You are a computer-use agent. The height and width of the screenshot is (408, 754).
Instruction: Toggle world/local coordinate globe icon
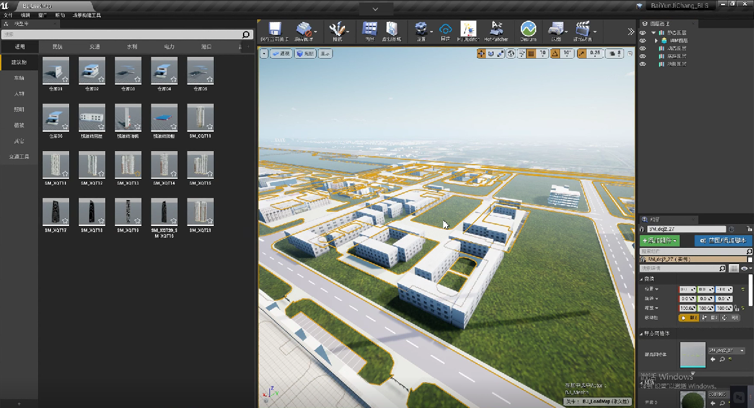pos(511,54)
